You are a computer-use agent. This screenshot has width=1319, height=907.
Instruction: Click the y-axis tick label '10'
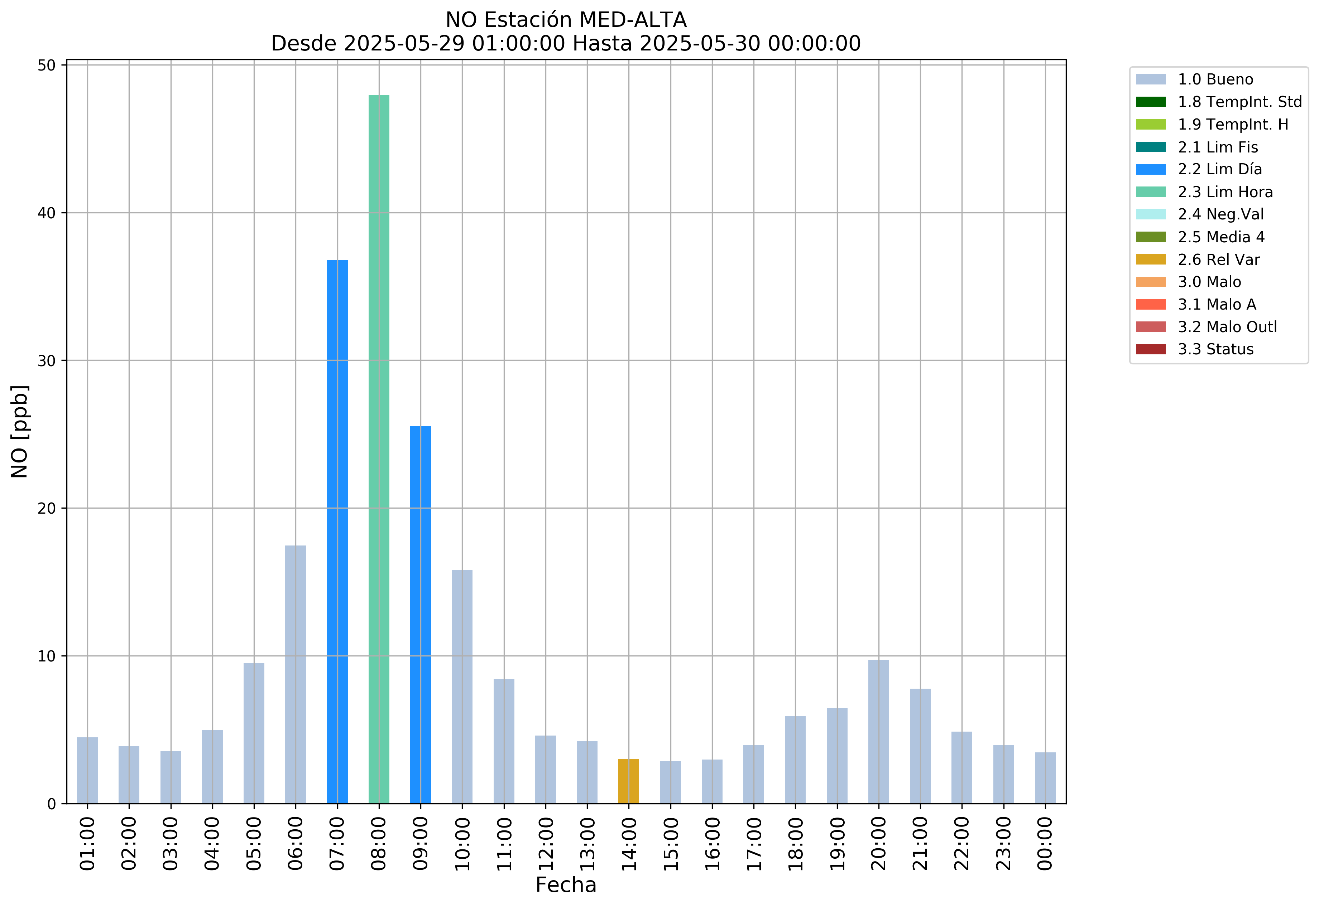pos(47,656)
